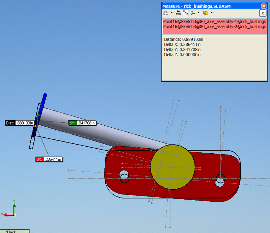This screenshot has width=270, height=233.
Task: Click the Arc/Circle Measurements icon
Action: tap(166, 13)
